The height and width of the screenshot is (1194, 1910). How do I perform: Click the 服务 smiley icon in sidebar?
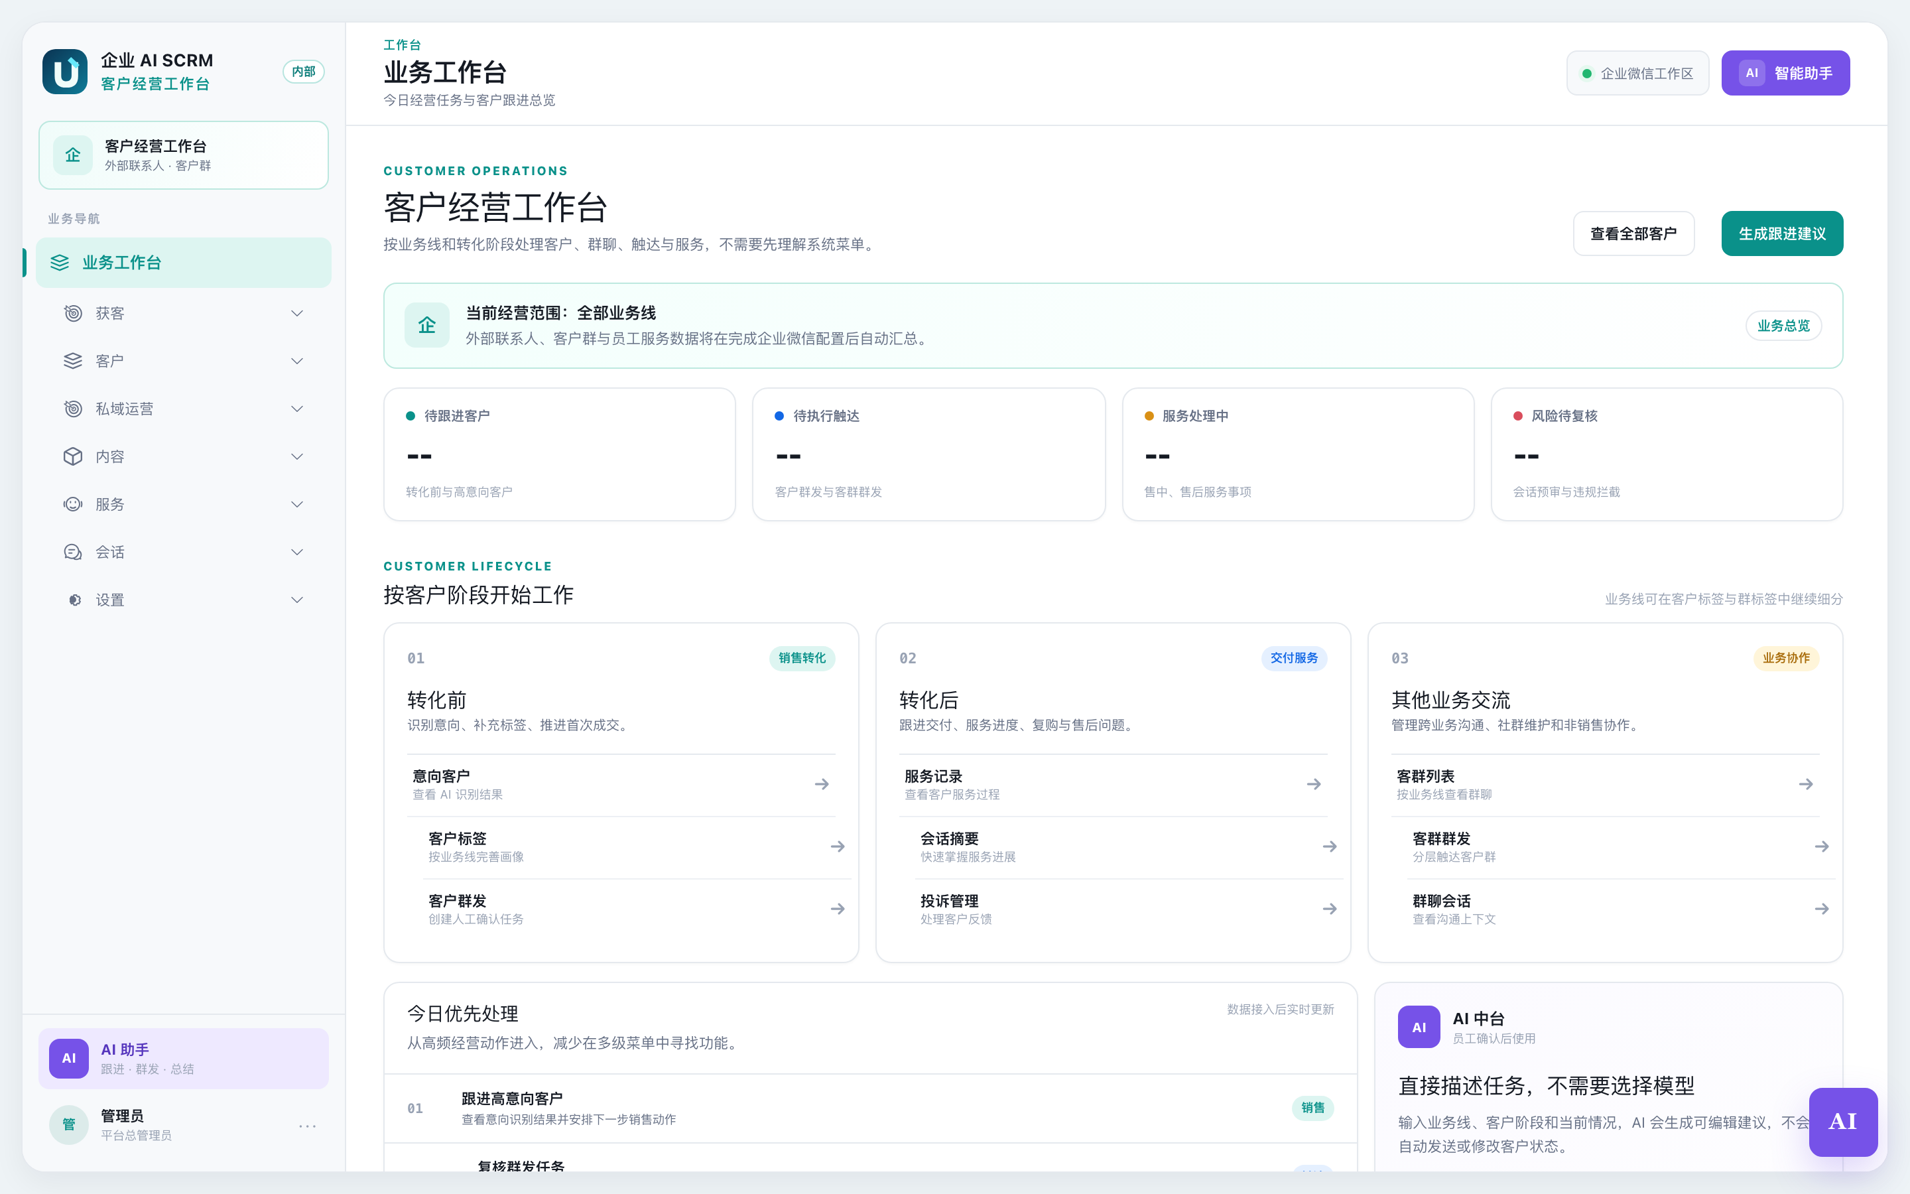pos(72,505)
